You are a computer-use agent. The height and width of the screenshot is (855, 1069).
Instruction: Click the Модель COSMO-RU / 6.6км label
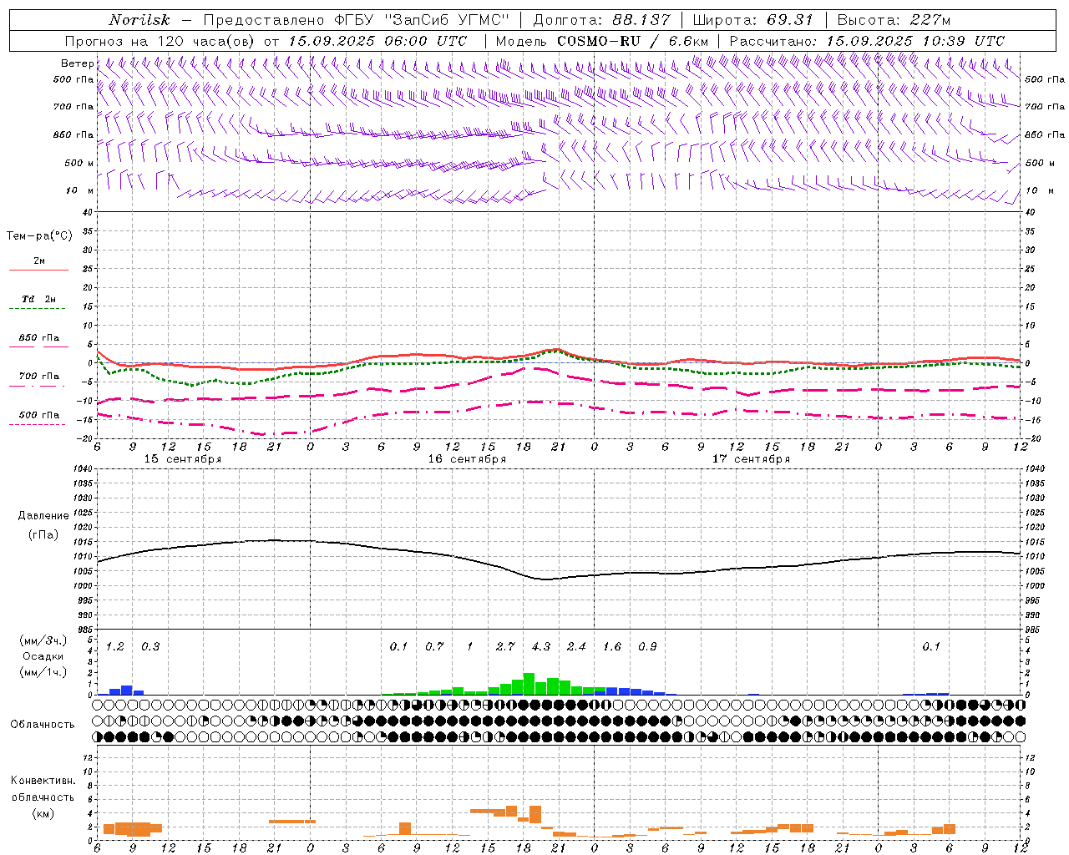pos(602,41)
